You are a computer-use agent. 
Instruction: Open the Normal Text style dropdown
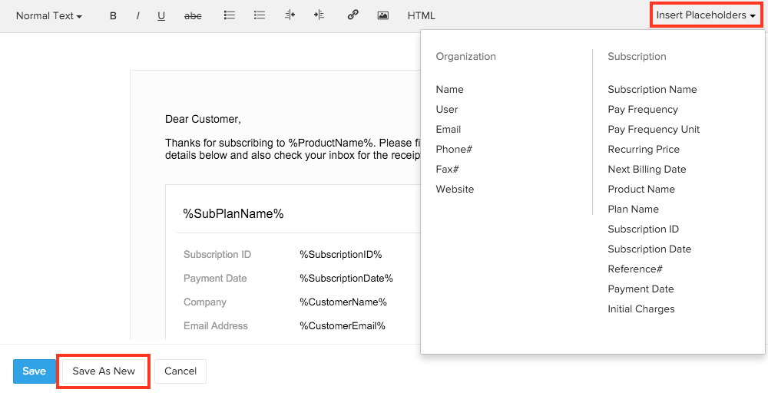48,15
